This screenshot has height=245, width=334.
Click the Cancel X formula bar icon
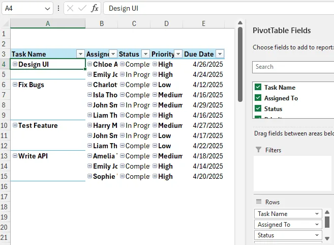point(70,8)
